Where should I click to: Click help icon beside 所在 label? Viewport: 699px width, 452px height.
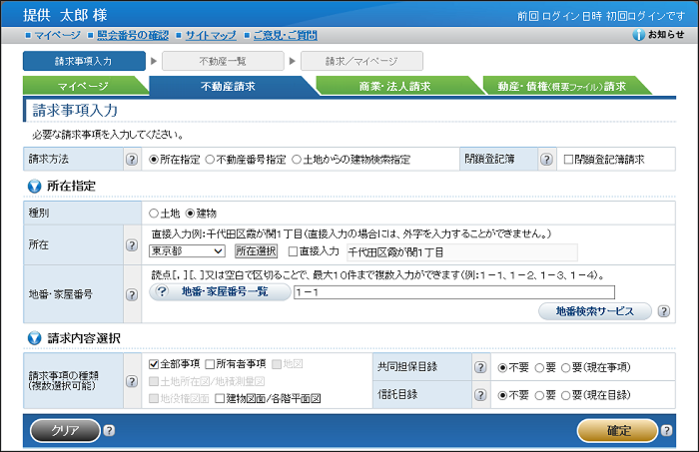[132, 244]
